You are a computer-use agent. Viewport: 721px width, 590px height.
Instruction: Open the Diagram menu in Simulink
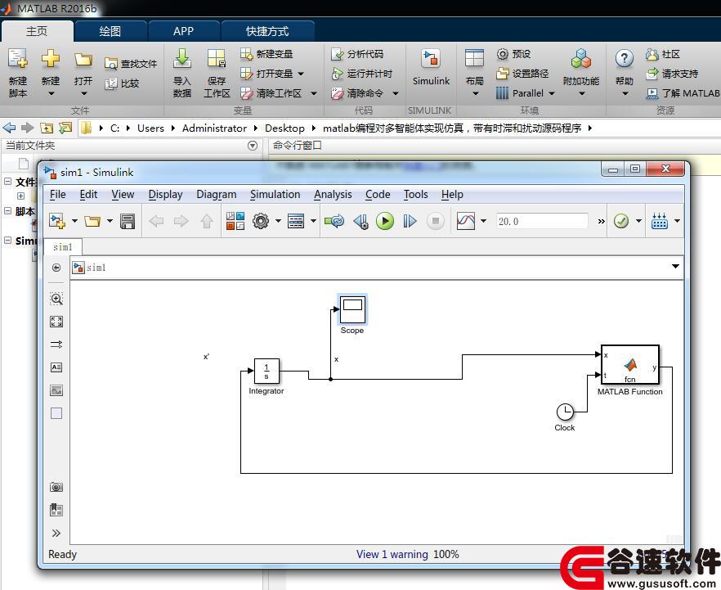click(x=216, y=195)
